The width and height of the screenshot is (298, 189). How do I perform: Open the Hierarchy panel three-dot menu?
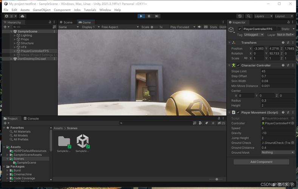(54, 22)
